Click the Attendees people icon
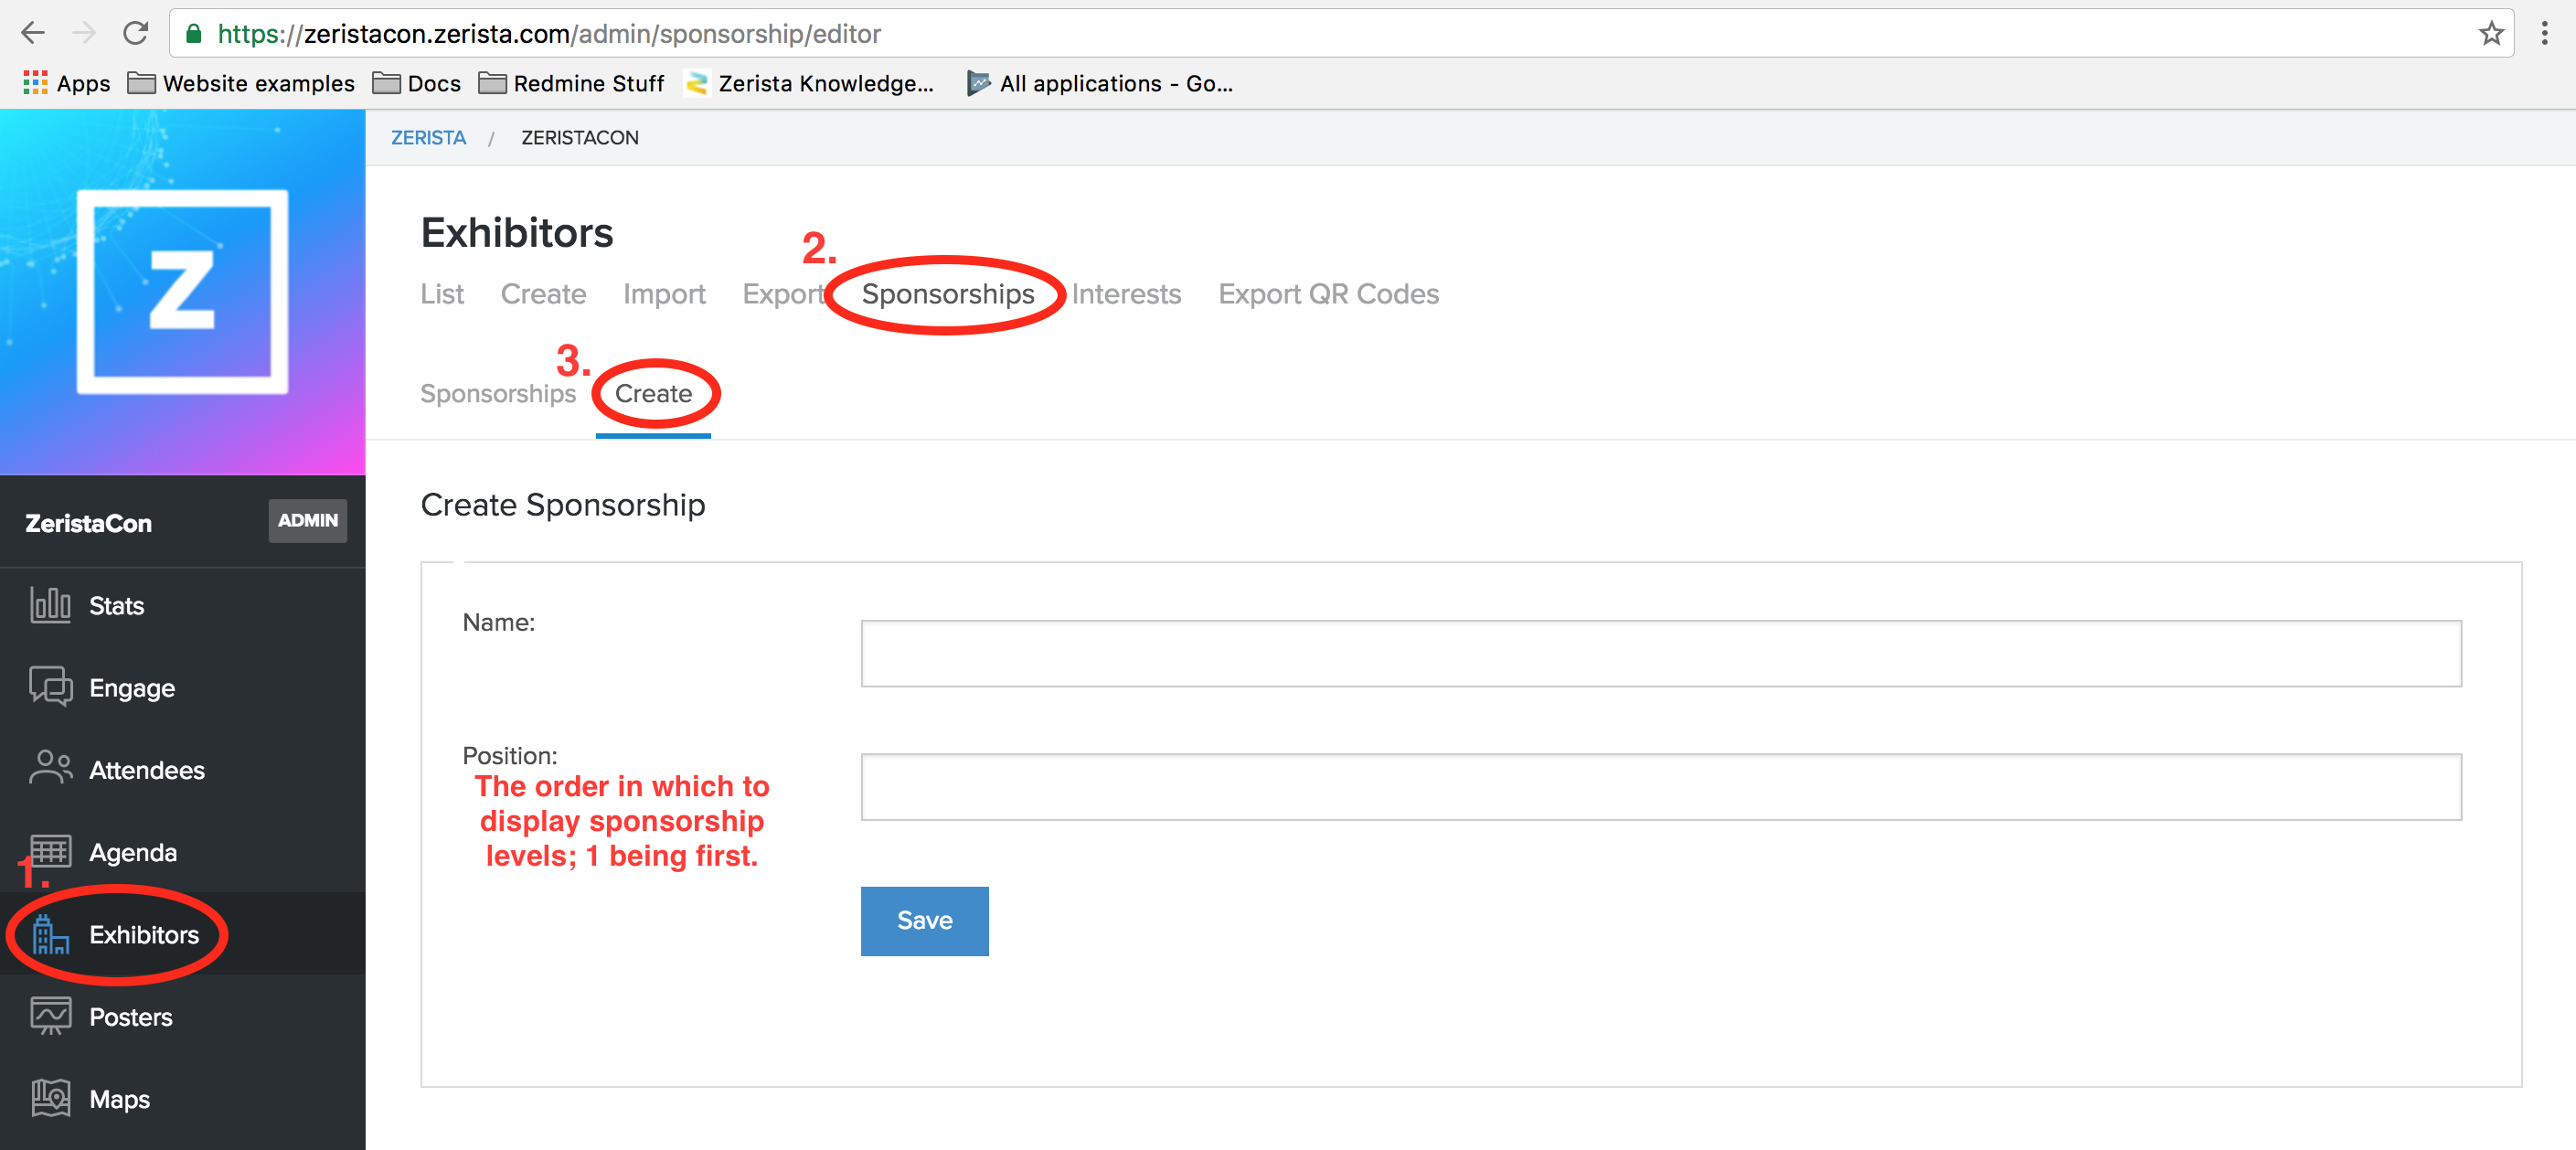 tap(50, 769)
